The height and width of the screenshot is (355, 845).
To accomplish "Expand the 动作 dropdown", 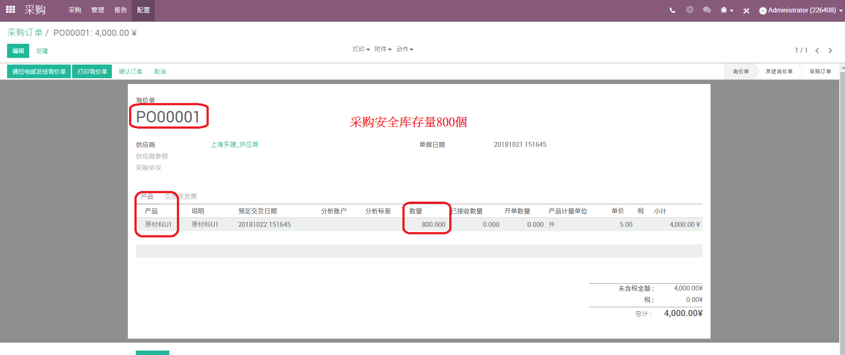I will coord(405,49).
